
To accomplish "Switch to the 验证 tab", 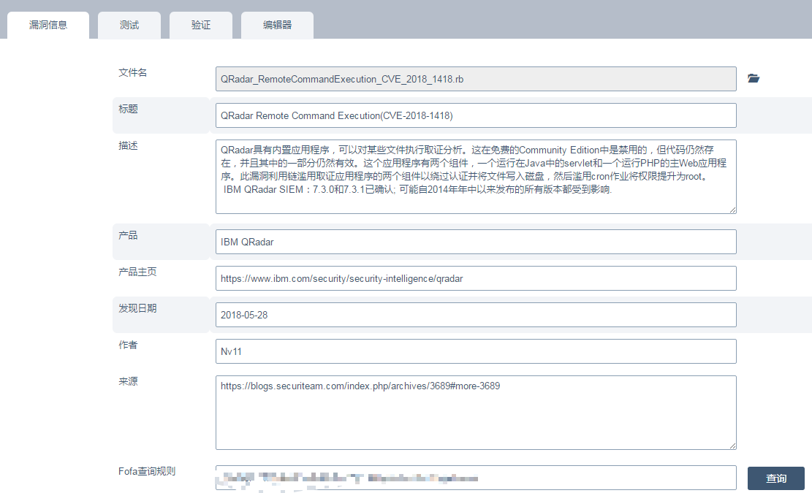I will pyautogui.click(x=201, y=26).
